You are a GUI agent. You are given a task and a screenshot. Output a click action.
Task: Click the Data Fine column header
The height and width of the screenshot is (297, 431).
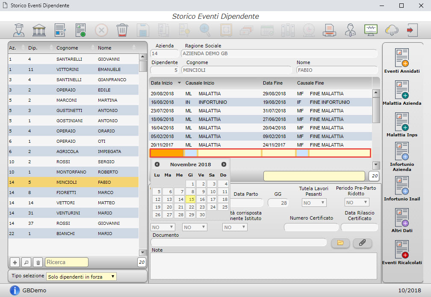(x=273, y=83)
